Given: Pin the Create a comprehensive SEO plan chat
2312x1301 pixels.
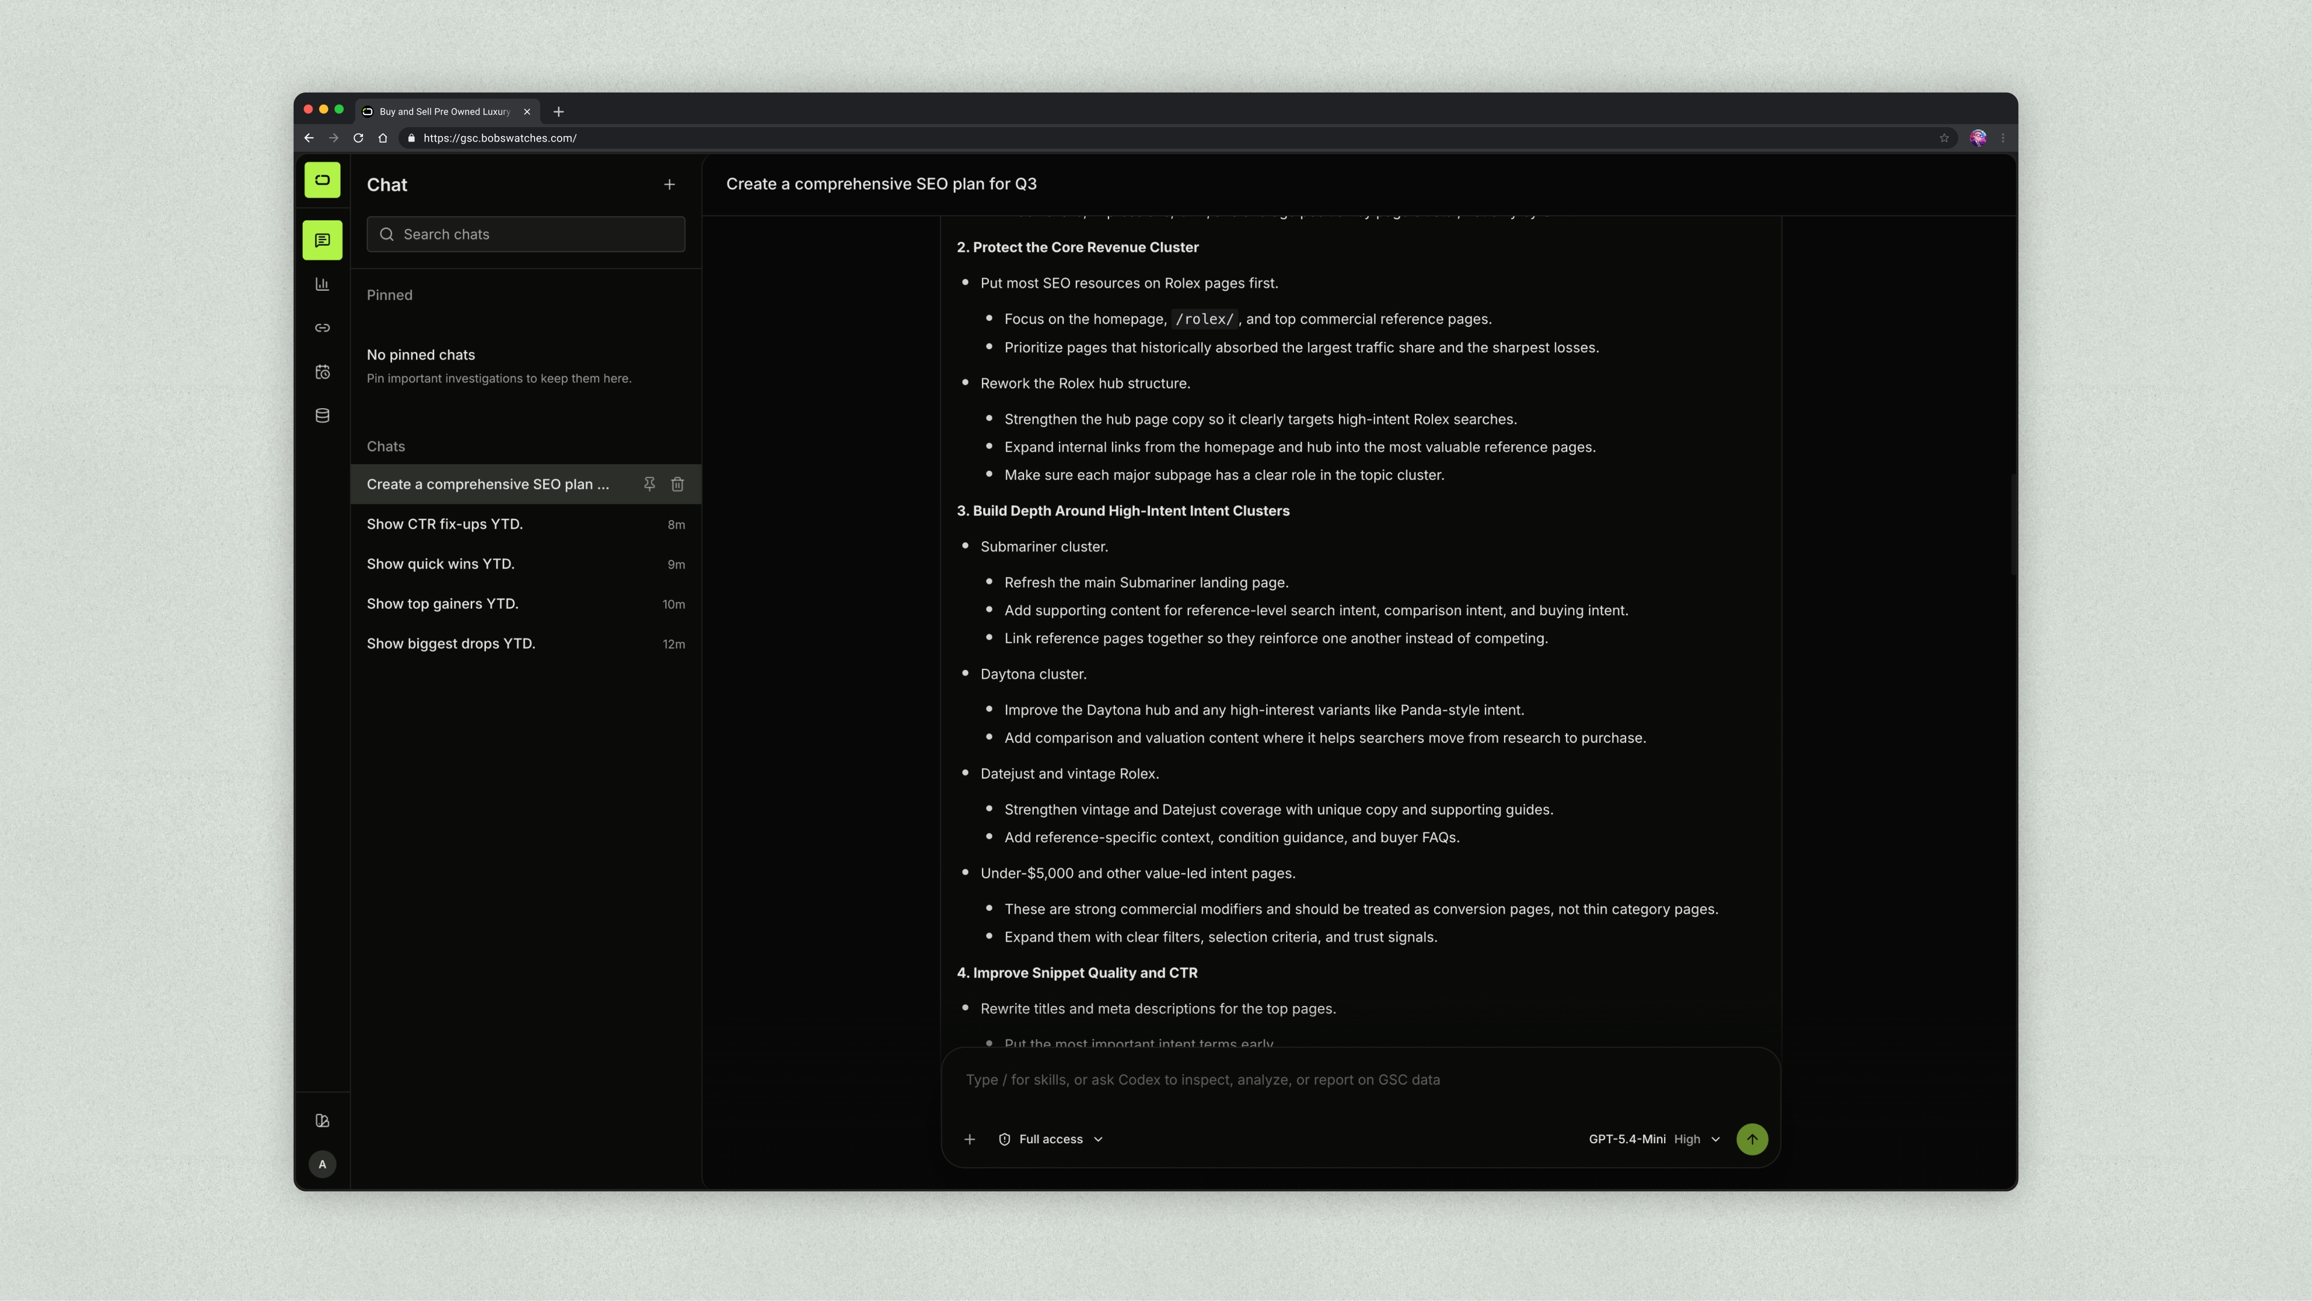Looking at the screenshot, I should pos(649,485).
